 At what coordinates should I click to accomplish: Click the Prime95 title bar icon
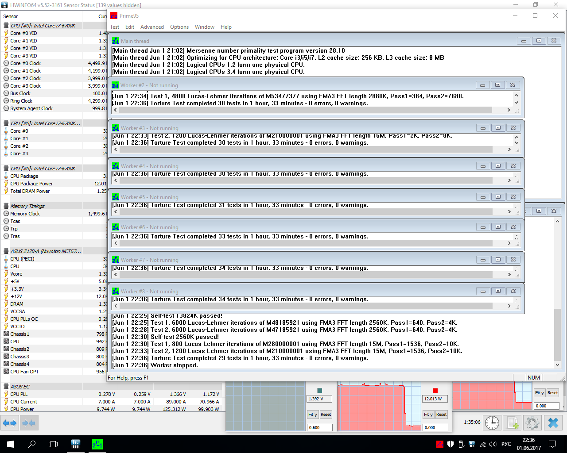pos(114,15)
